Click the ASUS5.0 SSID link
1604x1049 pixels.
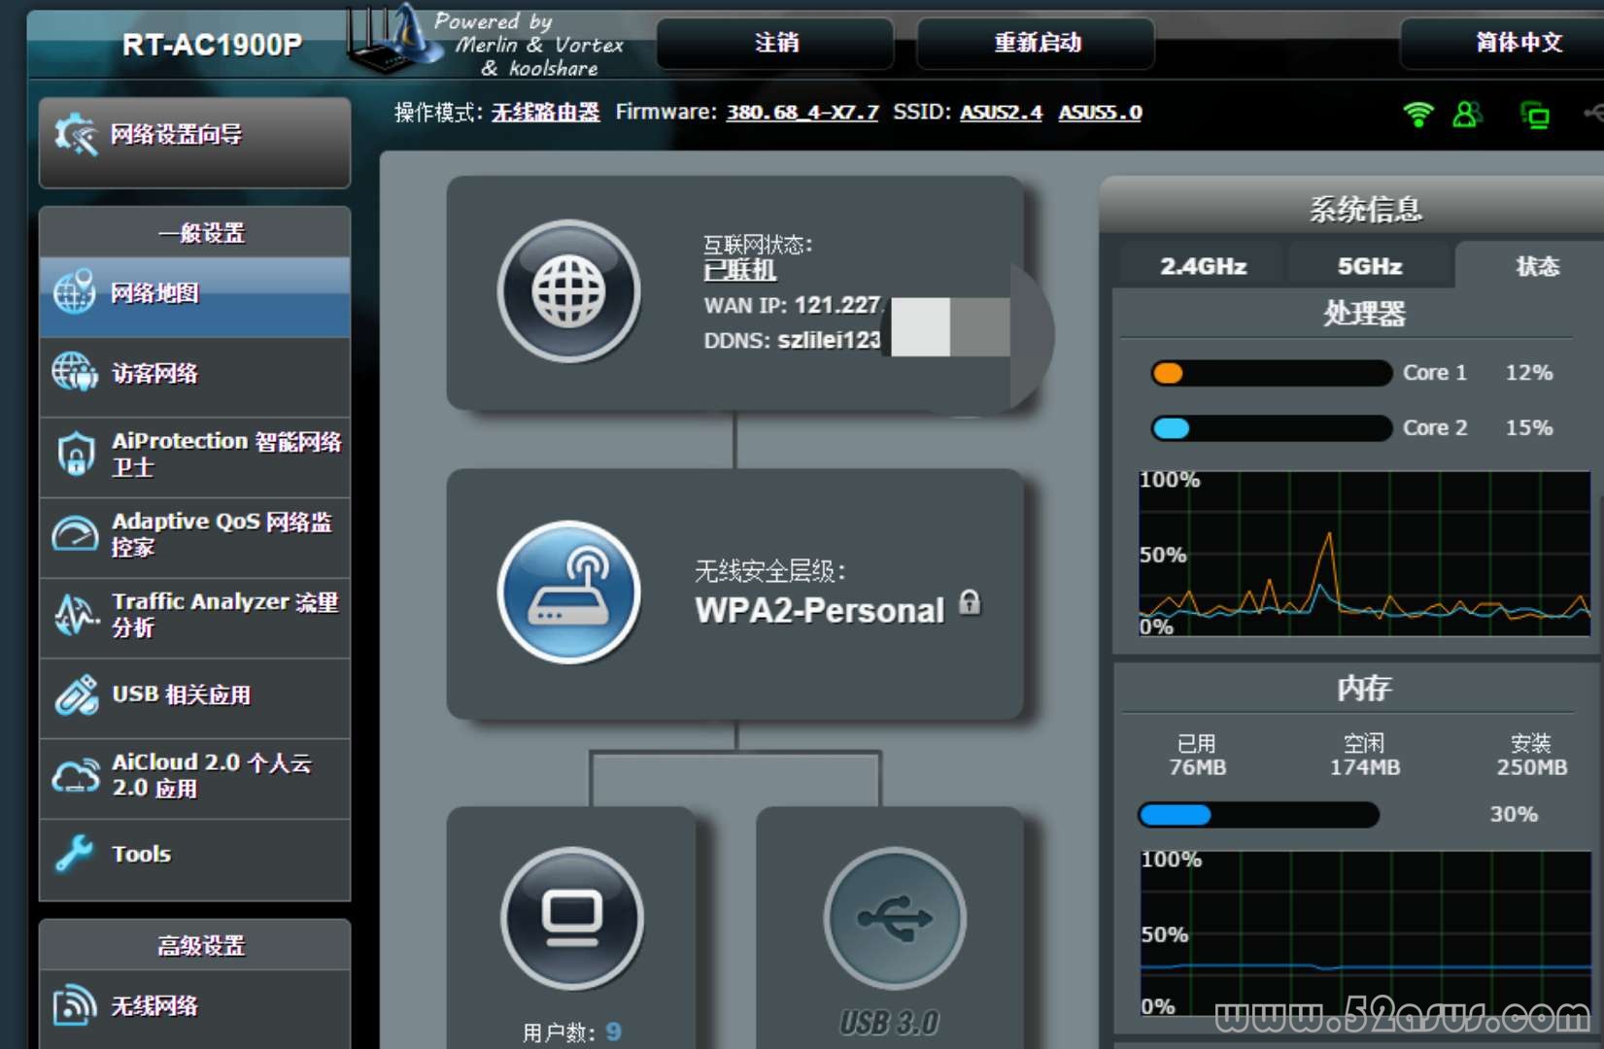[x=1100, y=113]
